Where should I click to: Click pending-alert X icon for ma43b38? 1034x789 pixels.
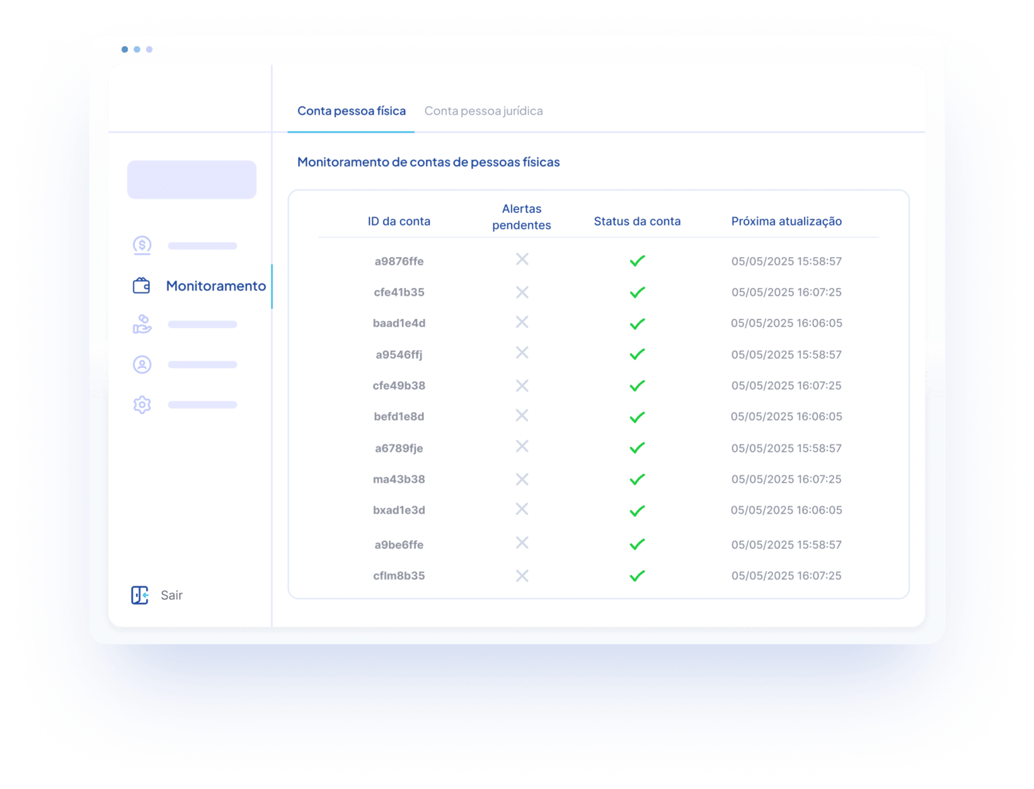(522, 479)
